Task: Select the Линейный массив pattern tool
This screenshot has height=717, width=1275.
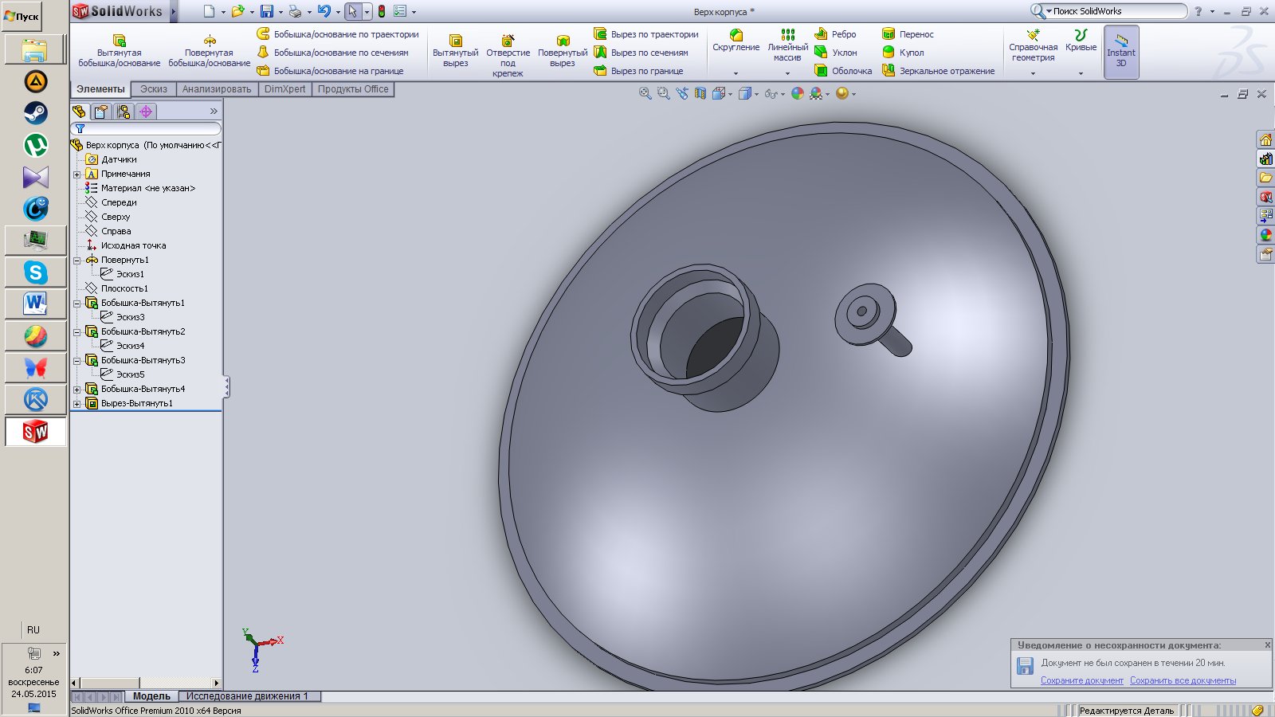Action: [x=787, y=45]
